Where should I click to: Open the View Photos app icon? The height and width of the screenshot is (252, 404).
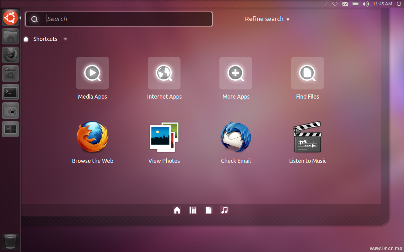tap(164, 137)
